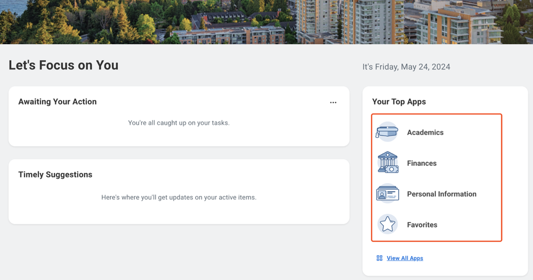The width and height of the screenshot is (533, 280).
Task: Click the Your Top Apps heading
Action: tap(399, 102)
